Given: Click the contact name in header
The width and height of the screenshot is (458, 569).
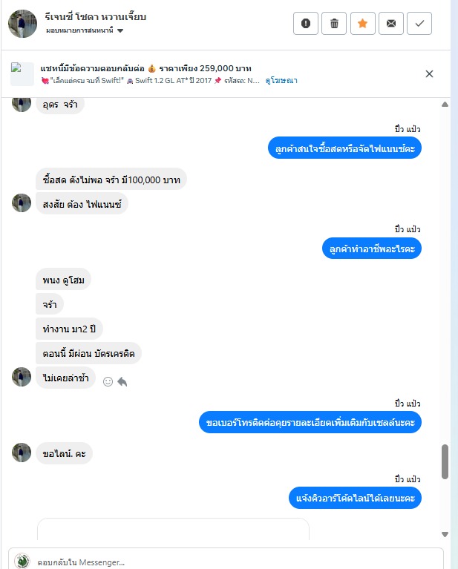Looking at the screenshot, I should coord(95,17).
